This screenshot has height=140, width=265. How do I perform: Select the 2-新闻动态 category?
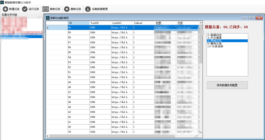[x=215, y=35]
